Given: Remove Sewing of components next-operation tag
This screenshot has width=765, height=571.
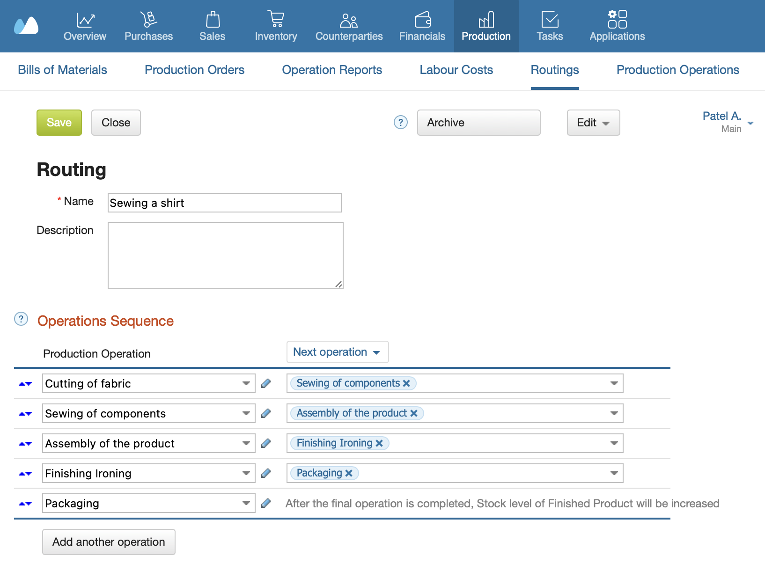Looking at the screenshot, I should (x=406, y=383).
